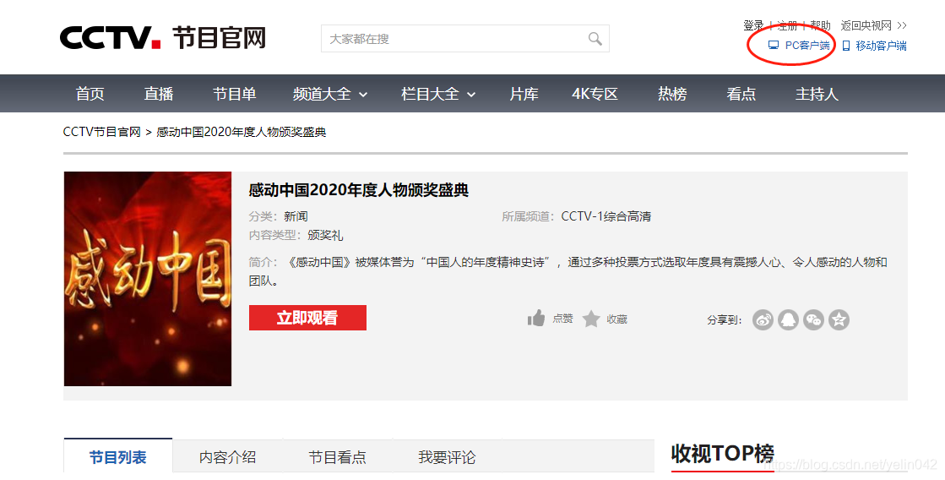Click the CCTV-1综合高清 channel value

(x=606, y=216)
